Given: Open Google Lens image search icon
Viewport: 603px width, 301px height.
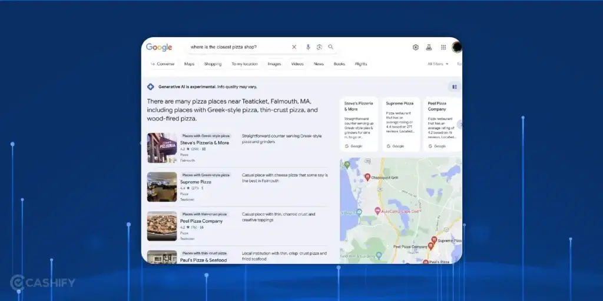Looking at the screenshot, I should point(319,47).
